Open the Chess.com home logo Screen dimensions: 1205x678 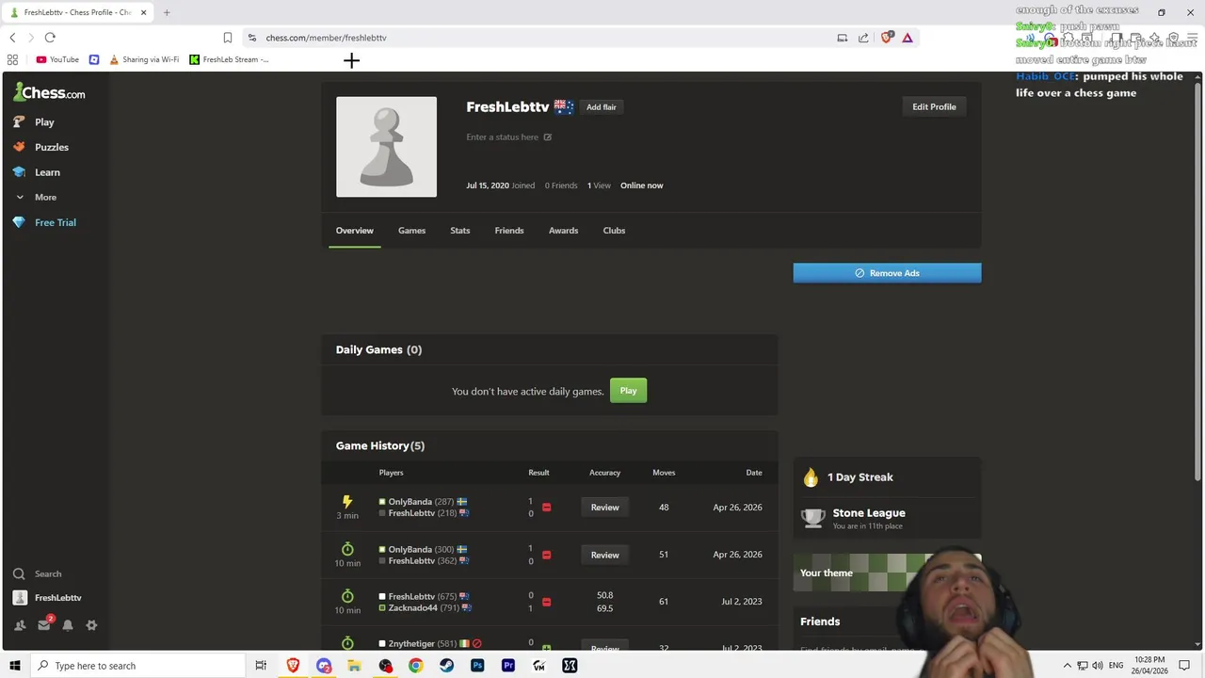click(49, 92)
